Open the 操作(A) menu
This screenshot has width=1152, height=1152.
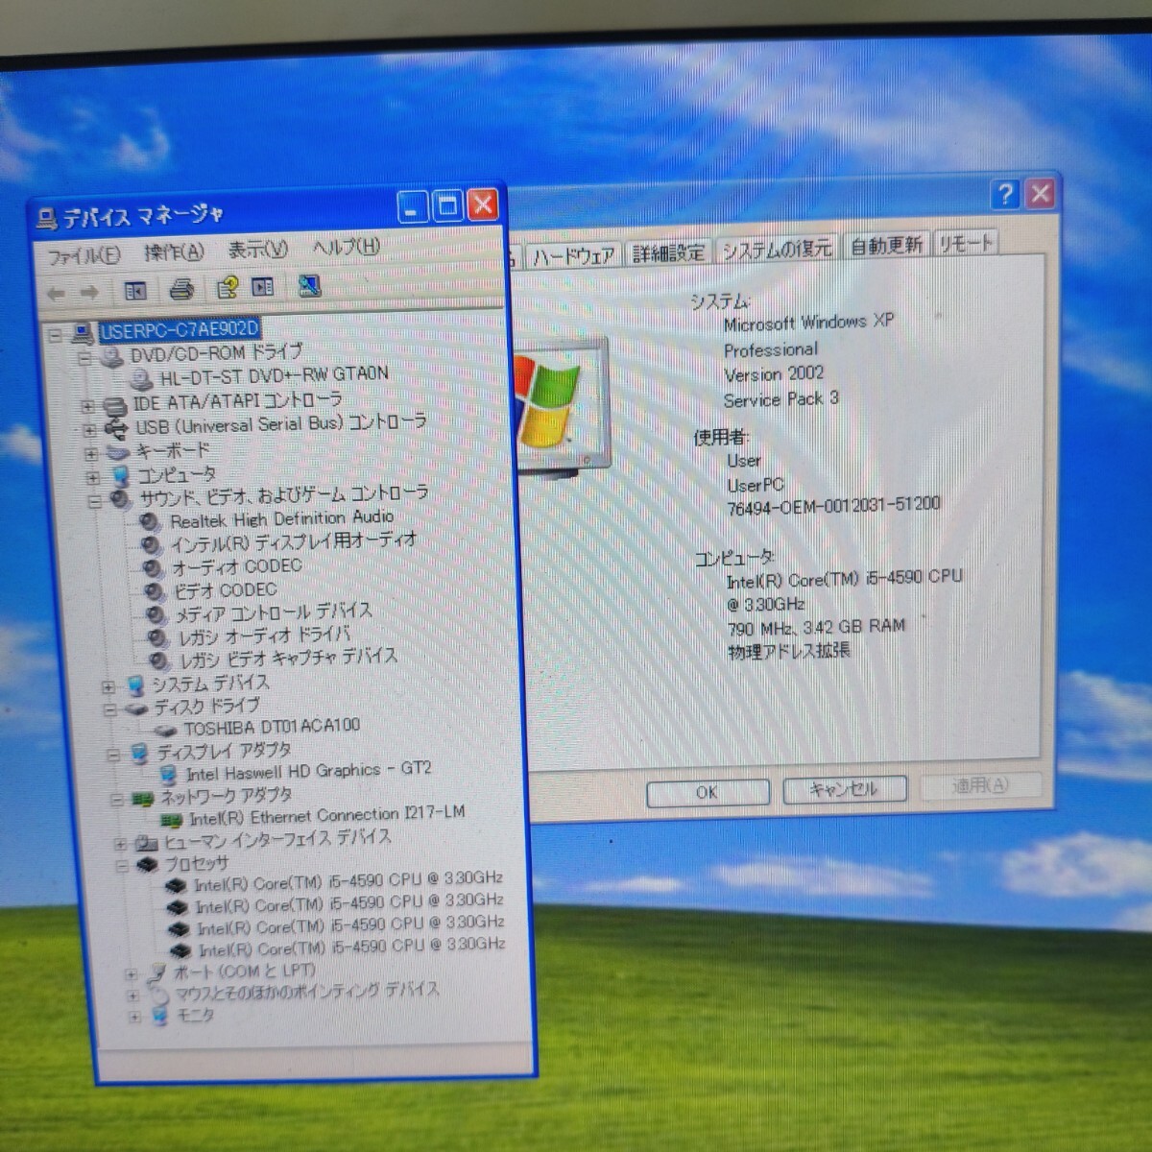click(x=174, y=252)
